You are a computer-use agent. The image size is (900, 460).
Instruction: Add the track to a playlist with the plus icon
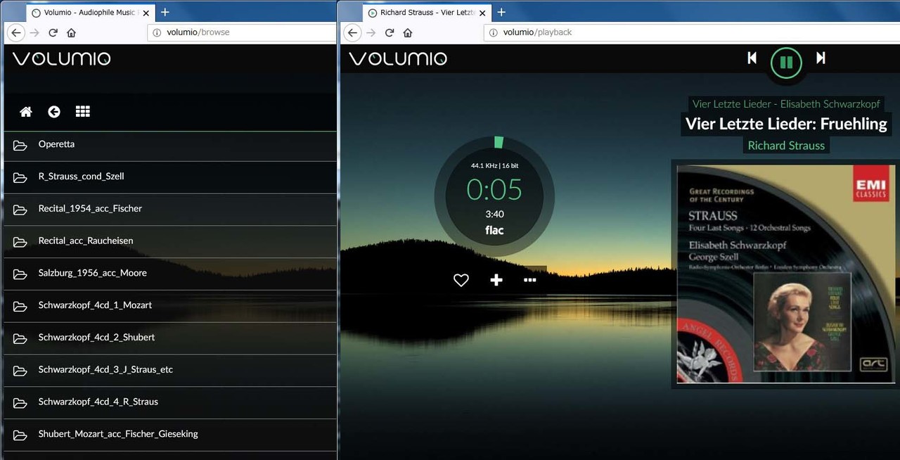pos(496,280)
